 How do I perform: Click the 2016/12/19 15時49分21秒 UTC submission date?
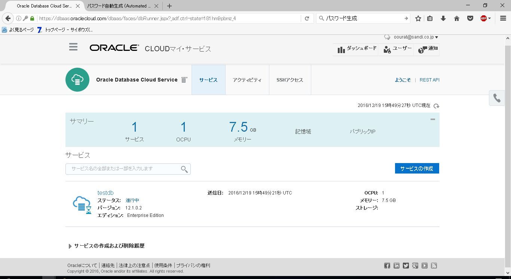(260, 193)
